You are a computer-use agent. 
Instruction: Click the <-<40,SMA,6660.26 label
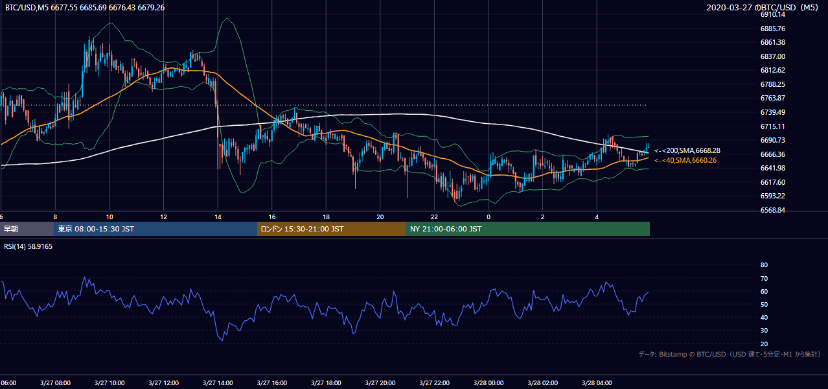click(x=685, y=160)
